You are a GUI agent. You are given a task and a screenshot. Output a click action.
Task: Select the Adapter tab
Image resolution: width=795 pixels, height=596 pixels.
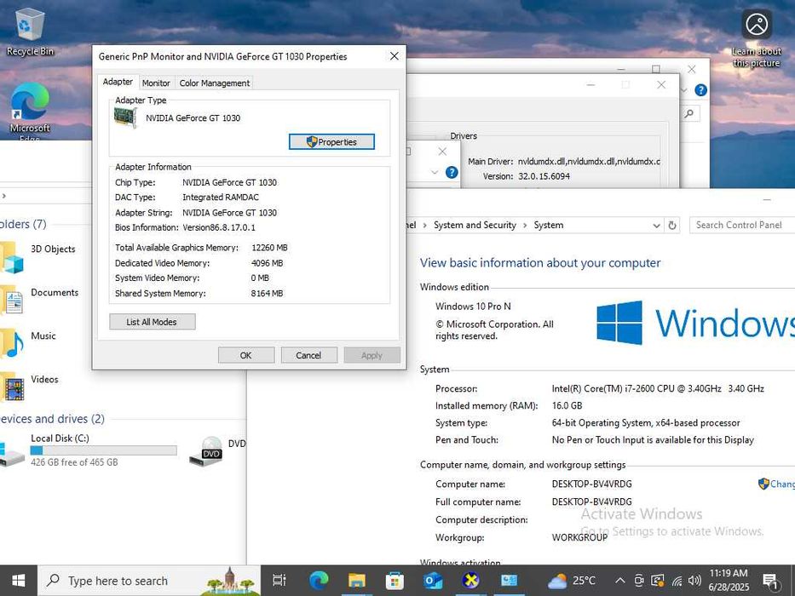118,82
